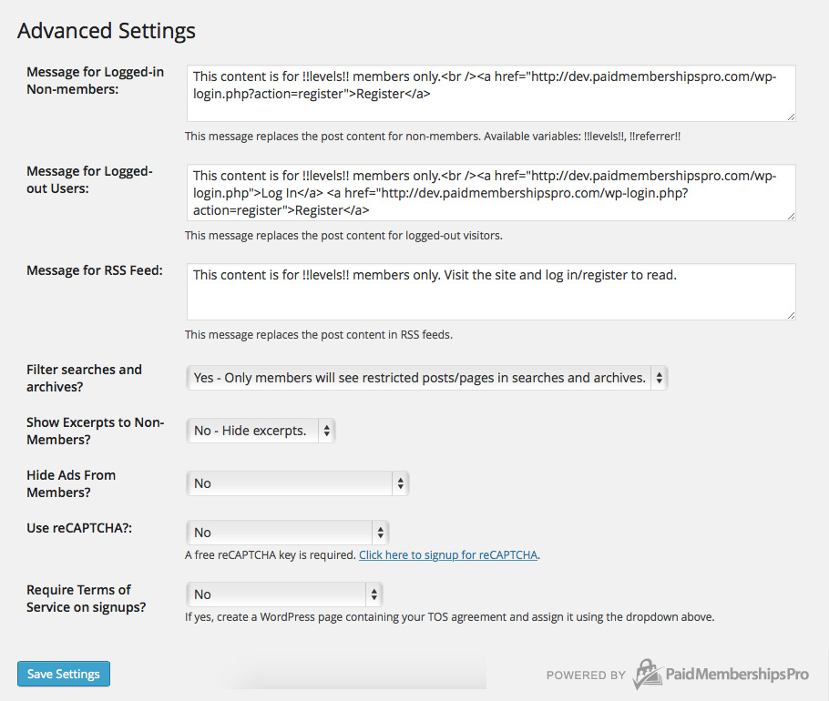Open the reCAPTCHA signup link

[x=448, y=554]
